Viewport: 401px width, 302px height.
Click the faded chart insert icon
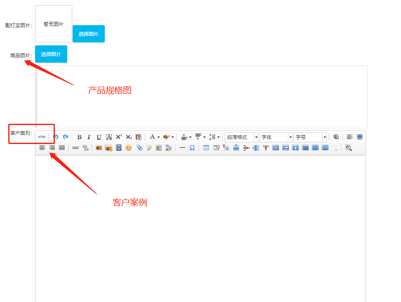(335, 148)
